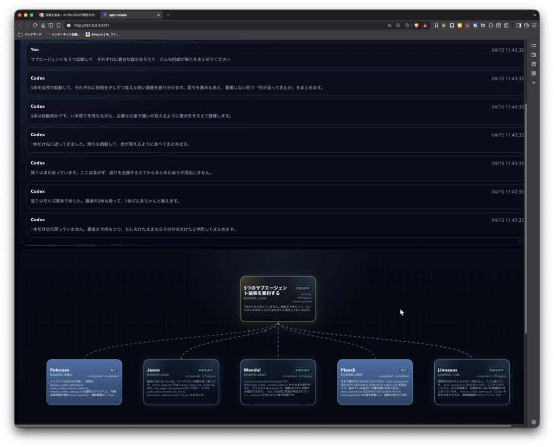This screenshot has height=447, width=554.
Task: Open the extensions puzzle-piece menu
Action: (491, 25)
